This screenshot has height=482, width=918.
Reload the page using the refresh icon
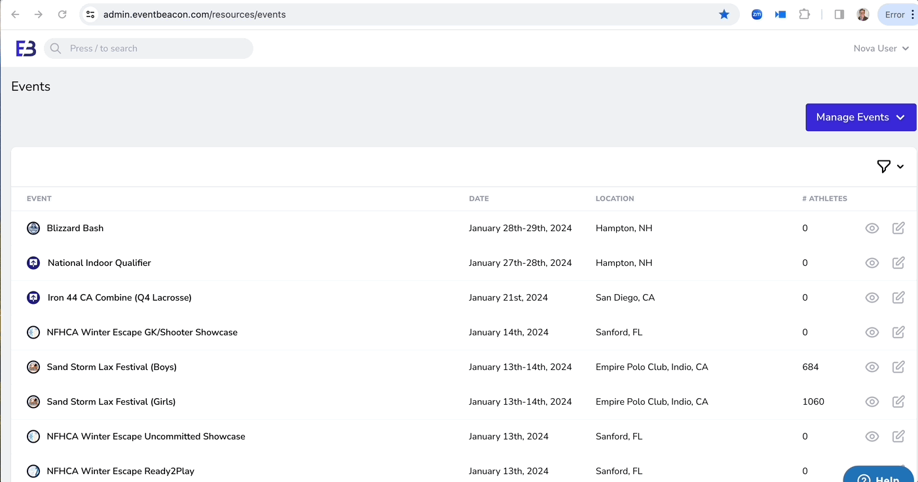[62, 14]
